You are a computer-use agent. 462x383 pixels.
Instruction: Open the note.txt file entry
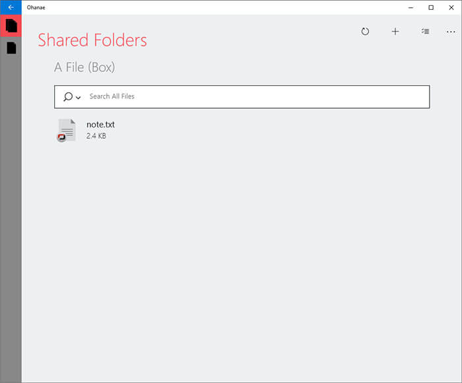click(x=100, y=130)
